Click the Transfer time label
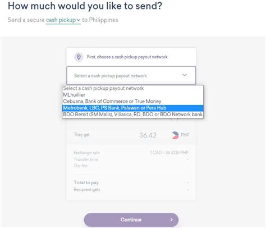This screenshot has height=228, width=266. click(x=86, y=159)
